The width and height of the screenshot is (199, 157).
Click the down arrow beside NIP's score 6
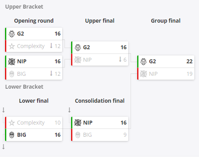point(120,59)
